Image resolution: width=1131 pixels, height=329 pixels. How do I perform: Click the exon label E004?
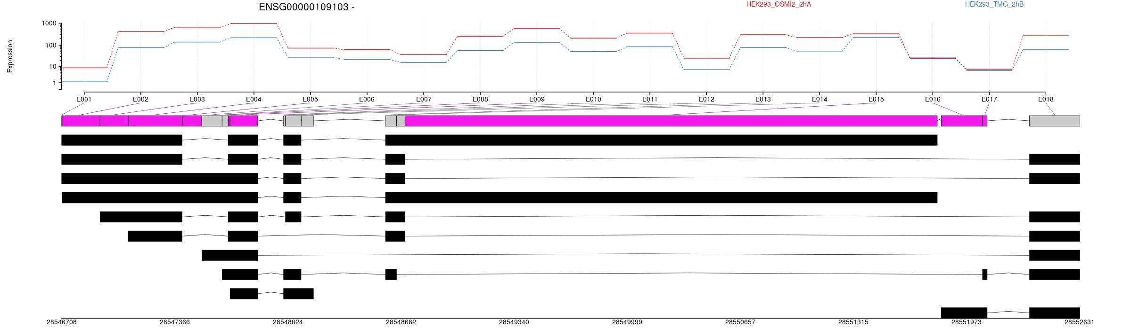(x=254, y=99)
